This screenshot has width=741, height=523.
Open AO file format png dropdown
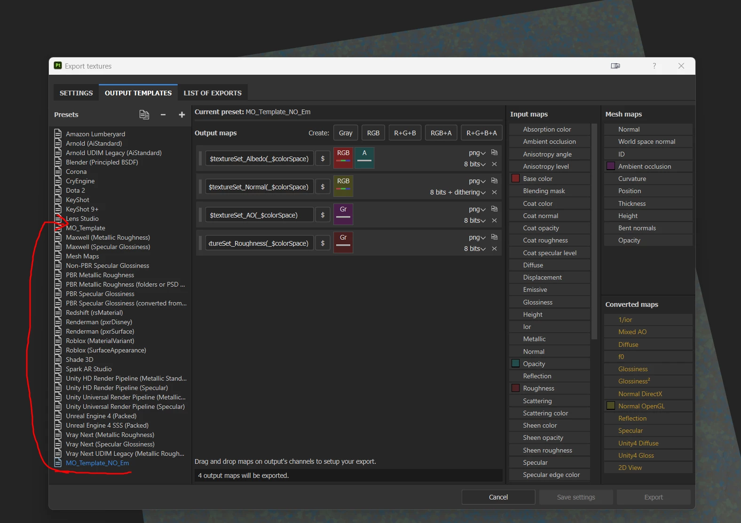477,209
